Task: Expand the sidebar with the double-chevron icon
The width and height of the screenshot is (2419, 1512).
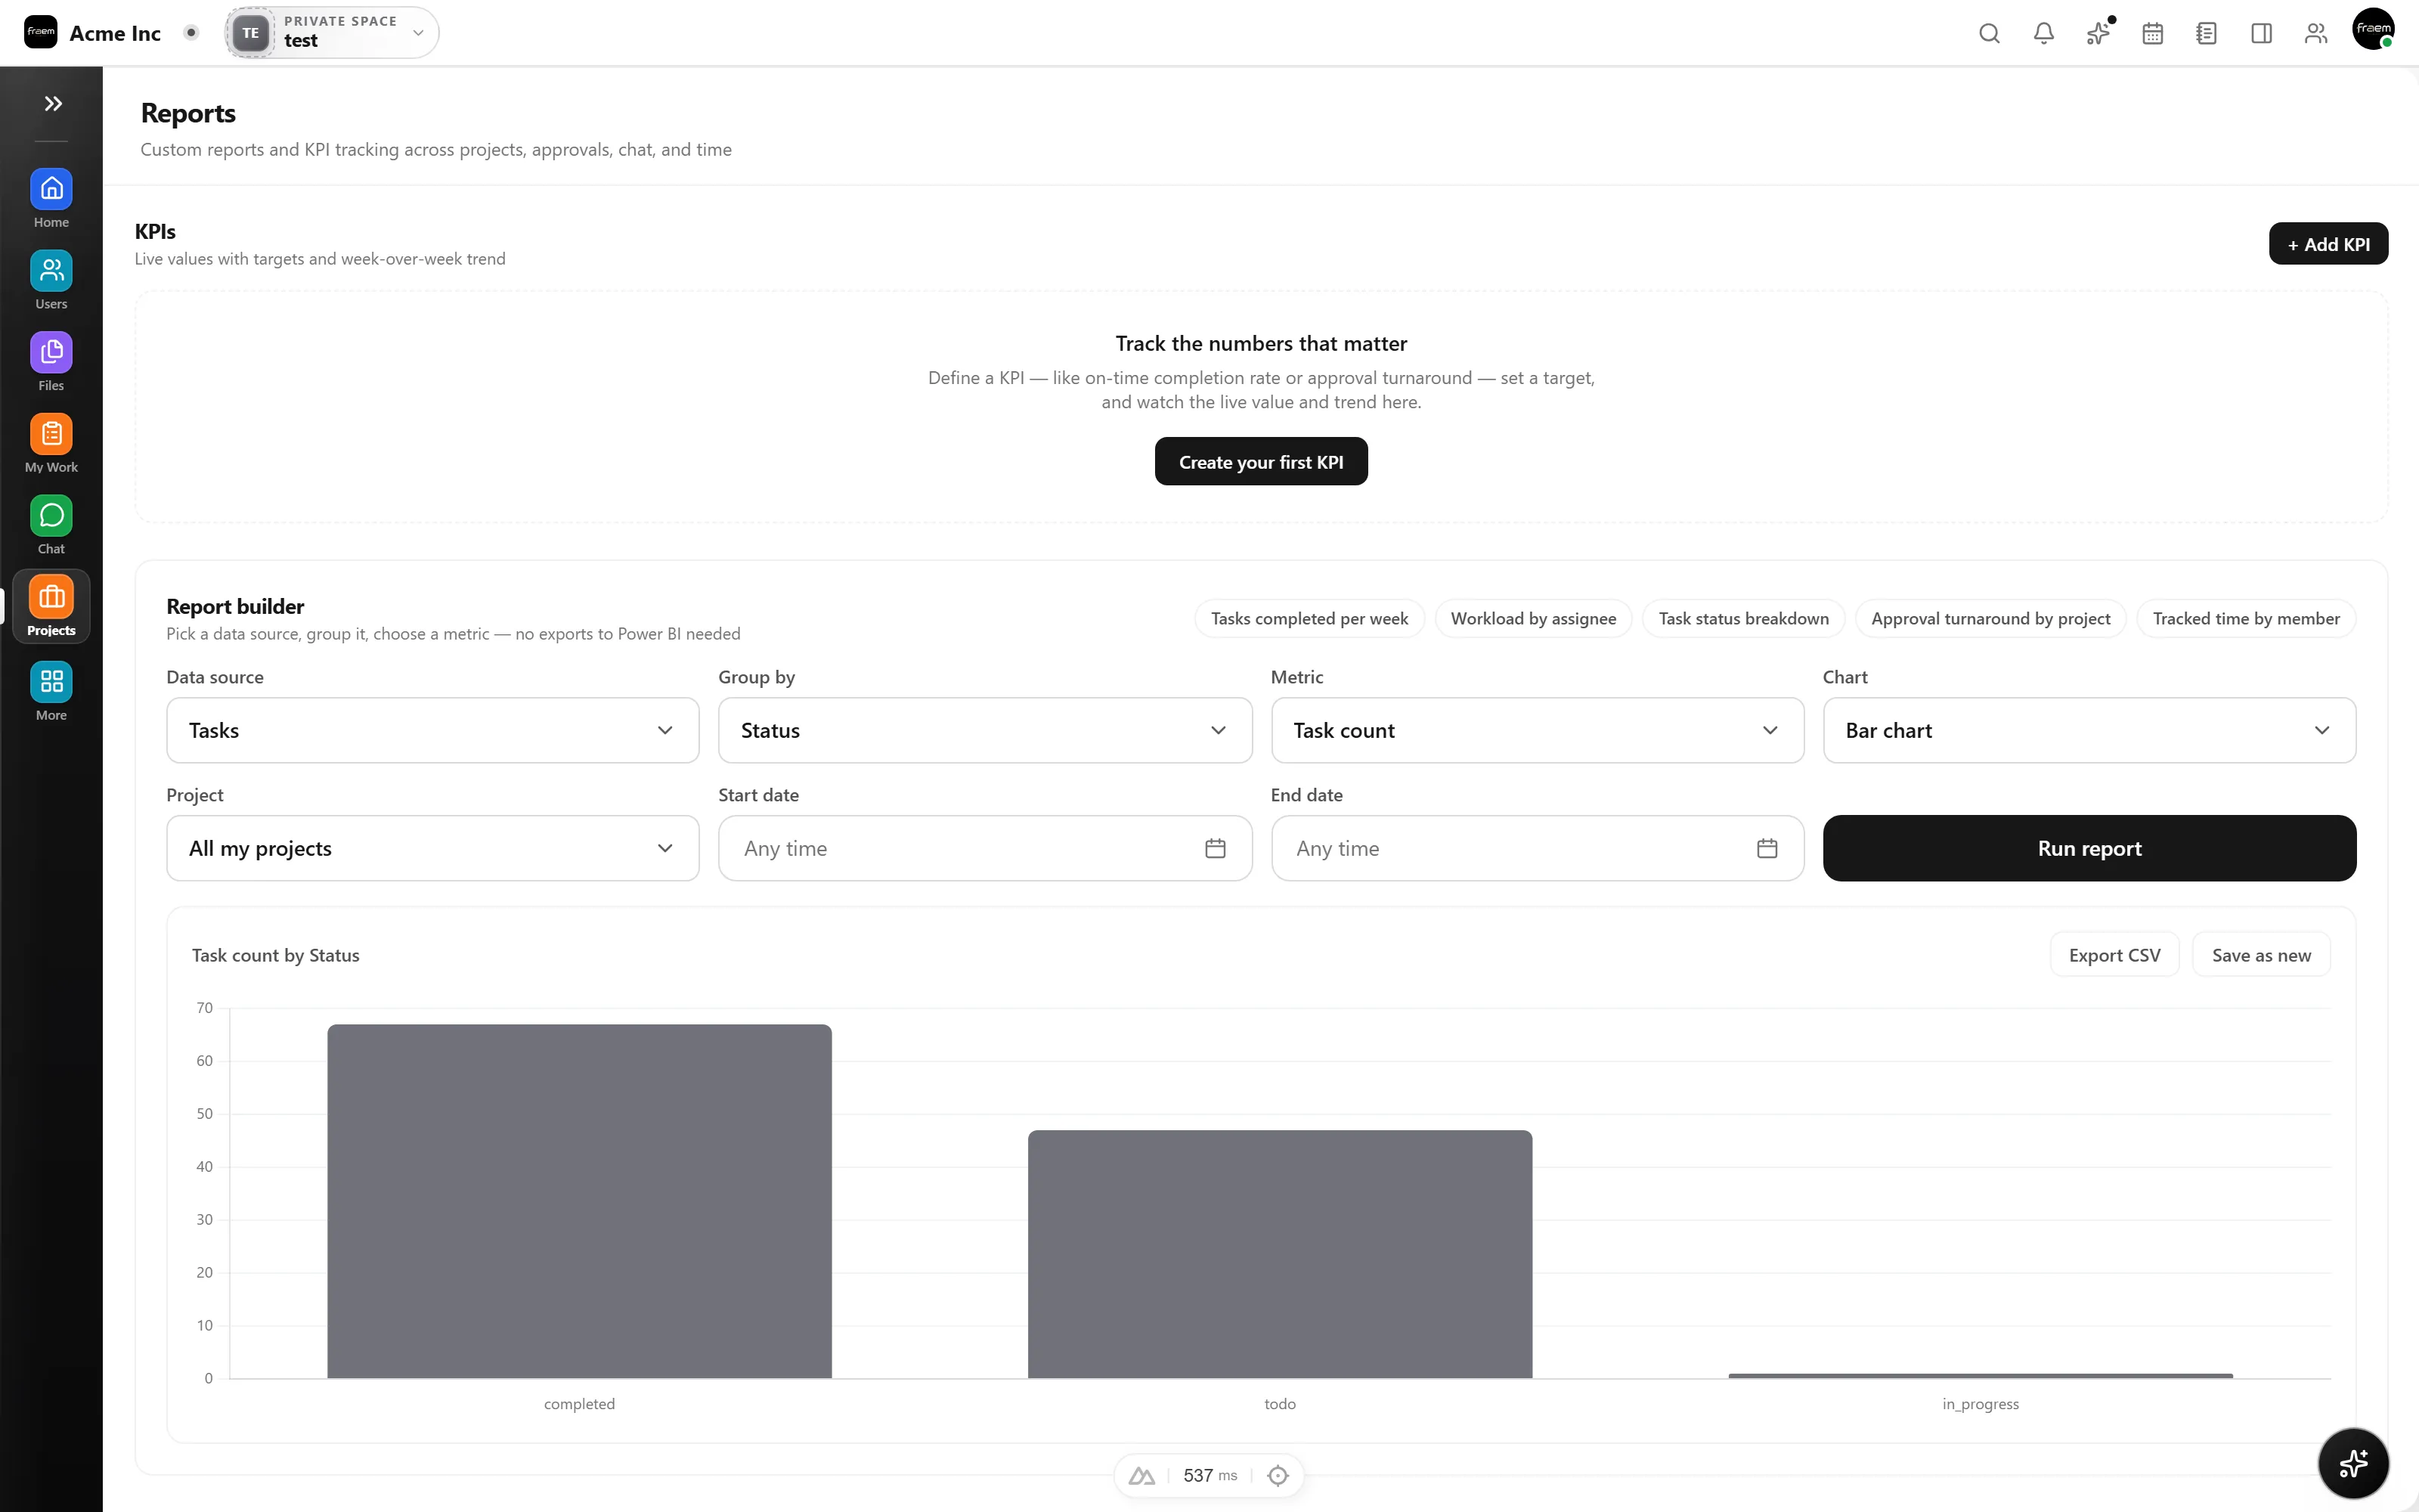Action: point(53,103)
